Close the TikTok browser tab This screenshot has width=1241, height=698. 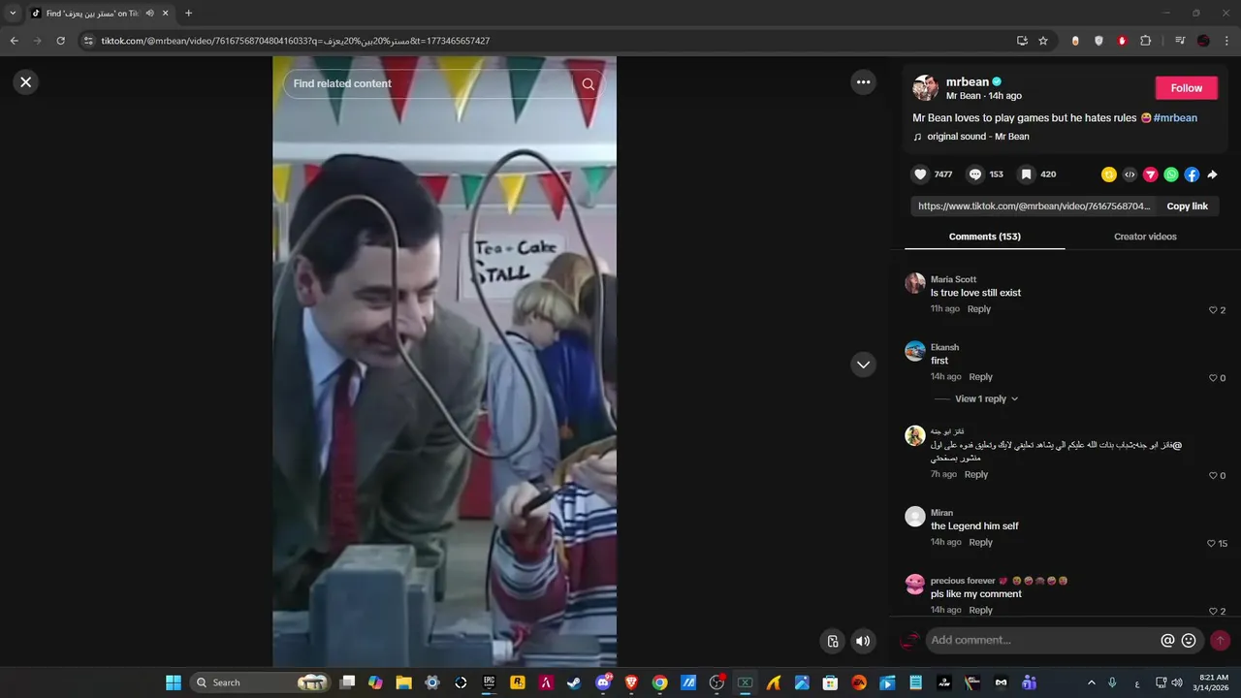(x=166, y=14)
